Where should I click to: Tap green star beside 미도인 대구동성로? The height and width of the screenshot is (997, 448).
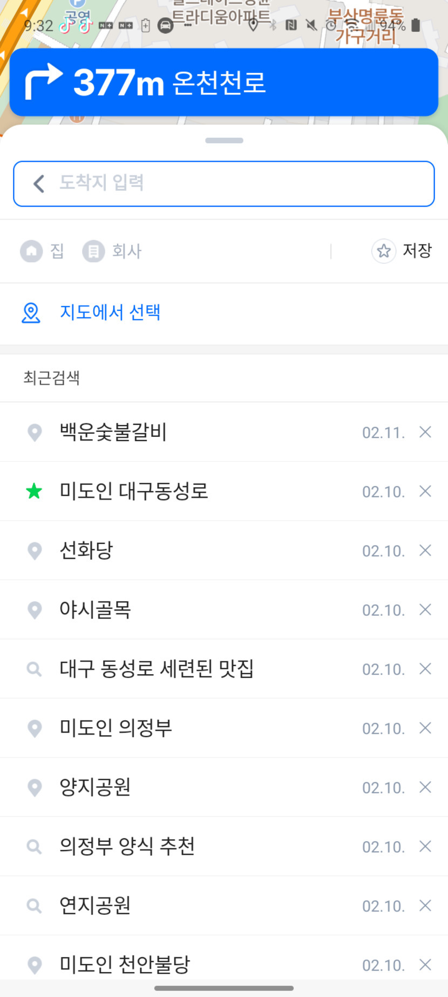(x=34, y=491)
